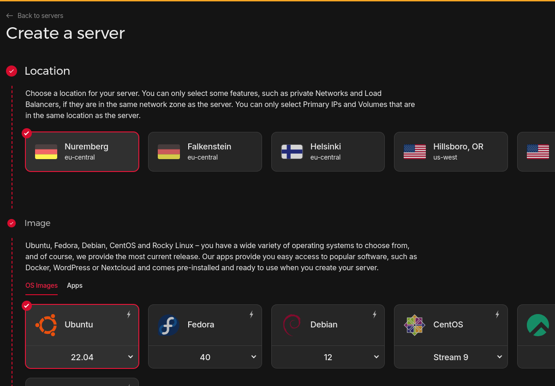This screenshot has height=386, width=555.
Task: Click the Fedora logo icon
Action: tap(169, 325)
